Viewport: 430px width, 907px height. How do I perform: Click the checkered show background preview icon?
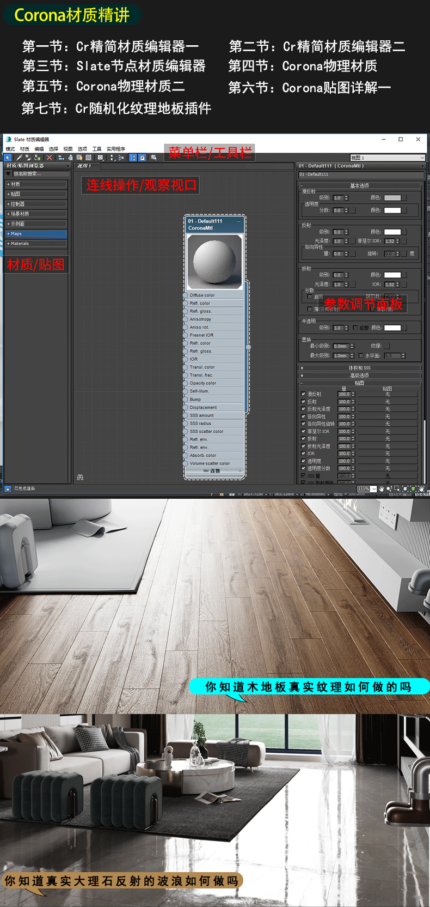(89, 158)
